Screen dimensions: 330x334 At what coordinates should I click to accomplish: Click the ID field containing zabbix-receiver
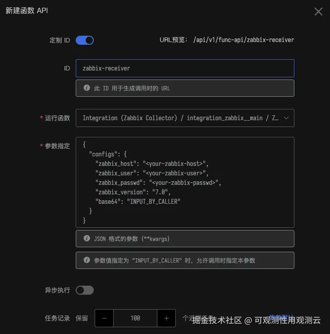point(185,68)
